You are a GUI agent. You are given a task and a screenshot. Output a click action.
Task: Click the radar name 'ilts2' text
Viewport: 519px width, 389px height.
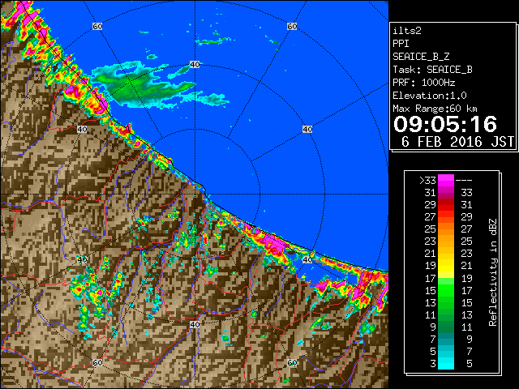tap(407, 31)
